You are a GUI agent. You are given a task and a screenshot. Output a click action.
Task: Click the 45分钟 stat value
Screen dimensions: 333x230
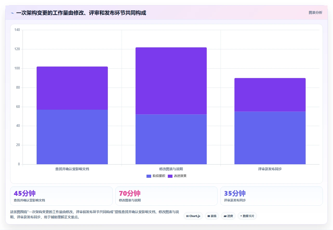[25, 194]
